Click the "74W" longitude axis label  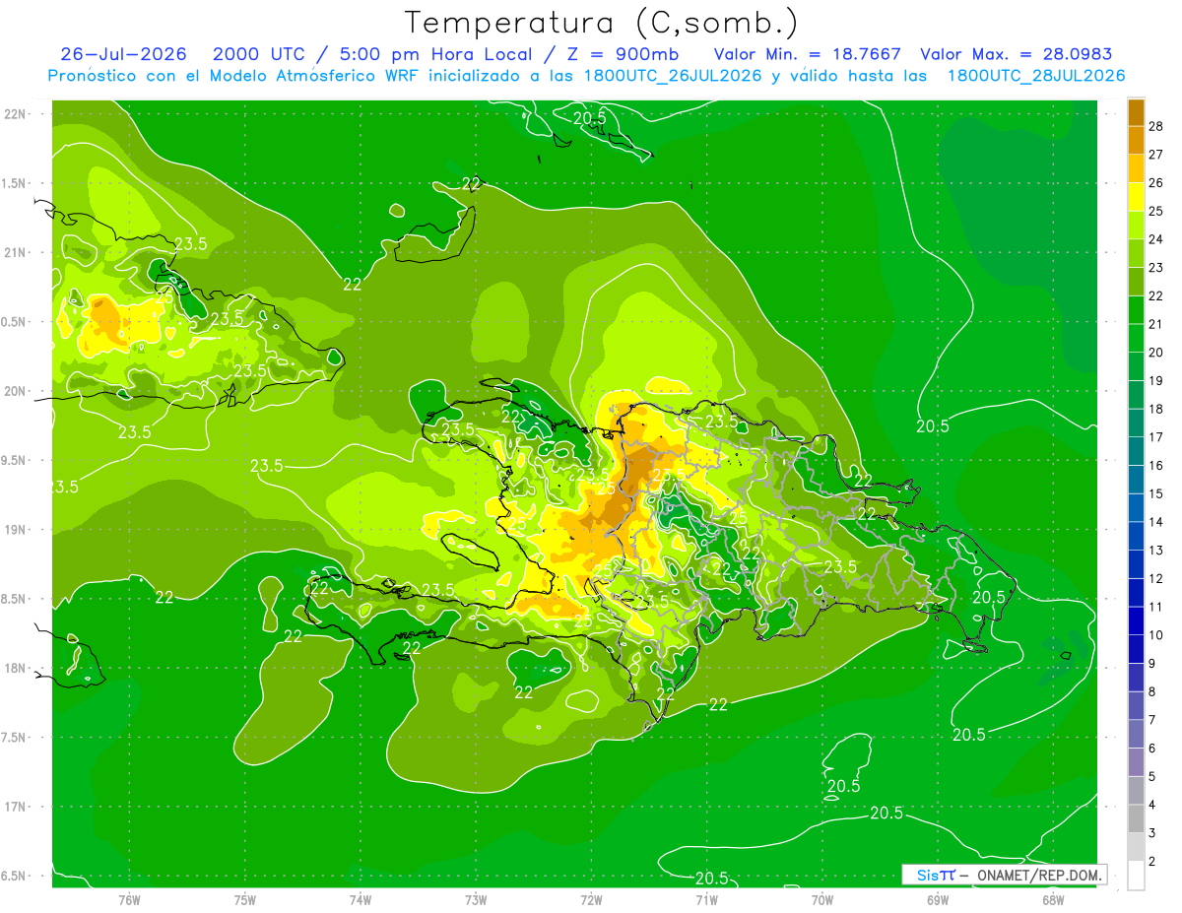pos(361,899)
